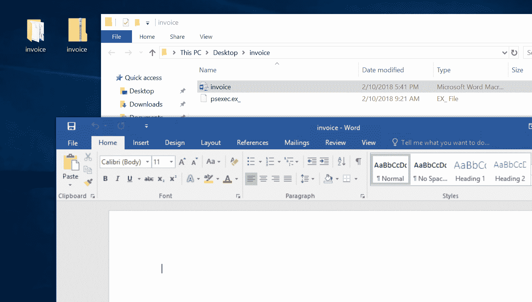Toggle Italic formatting
Image resolution: width=532 pixels, height=302 pixels.
(x=118, y=179)
